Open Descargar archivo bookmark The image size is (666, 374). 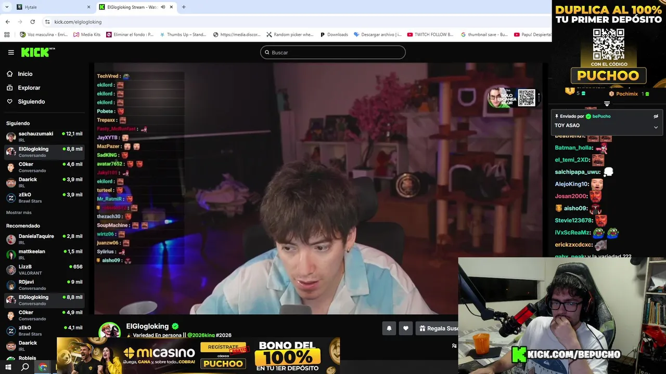coord(378,35)
